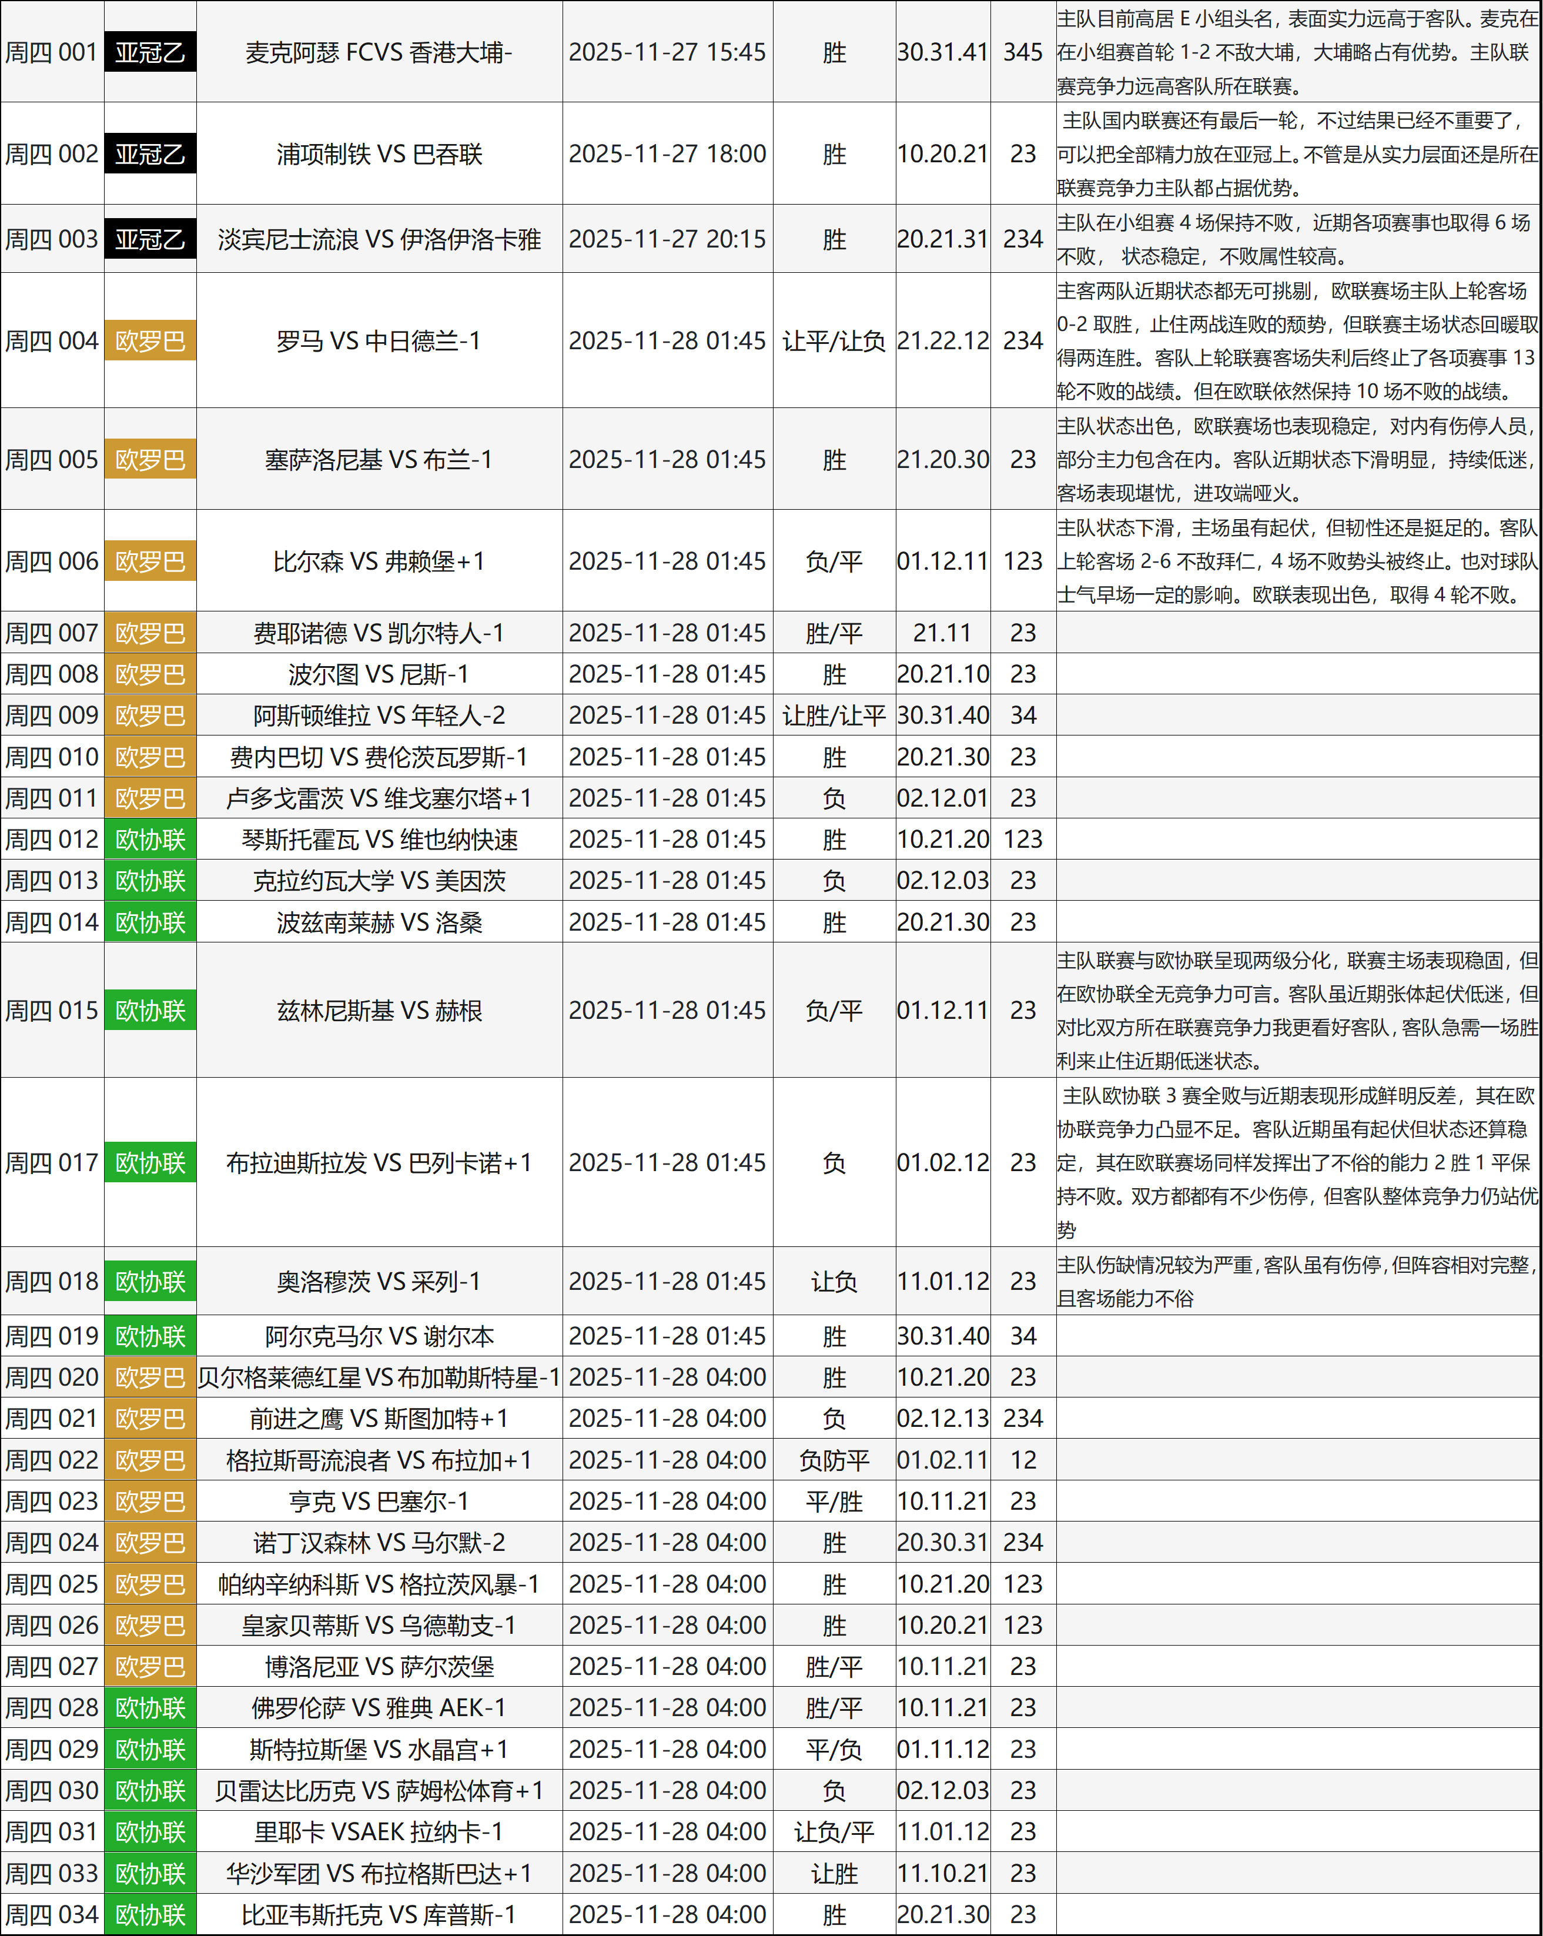The height and width of the screenshot is (1936, 1543).
Task: Select the 周四 003 row number cell
Action: (52, 239)
